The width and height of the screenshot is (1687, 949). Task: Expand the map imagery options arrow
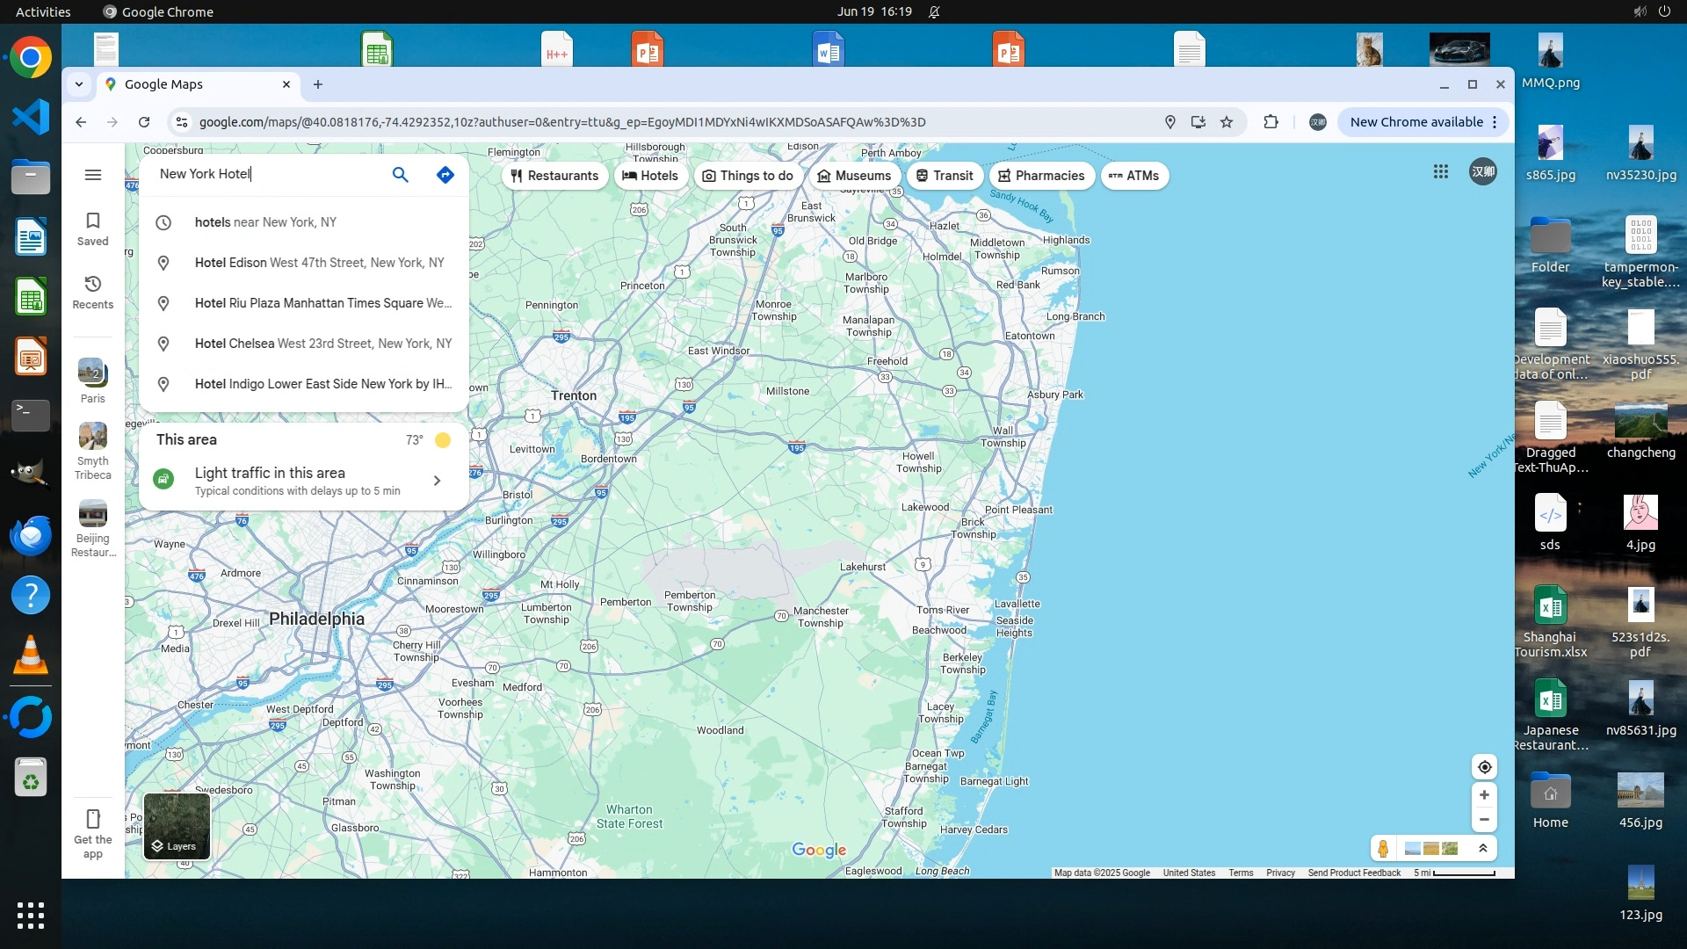pos(1483,848)
